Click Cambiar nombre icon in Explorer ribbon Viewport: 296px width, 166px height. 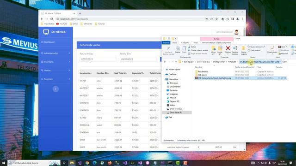click(235, 48)
